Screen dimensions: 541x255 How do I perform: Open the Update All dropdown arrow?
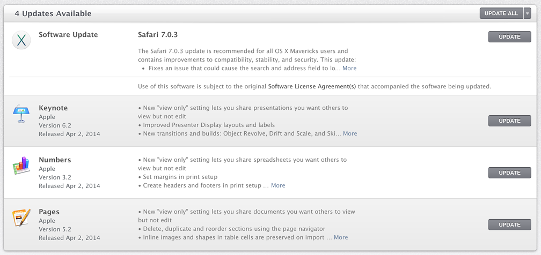(x=527, y=13)
